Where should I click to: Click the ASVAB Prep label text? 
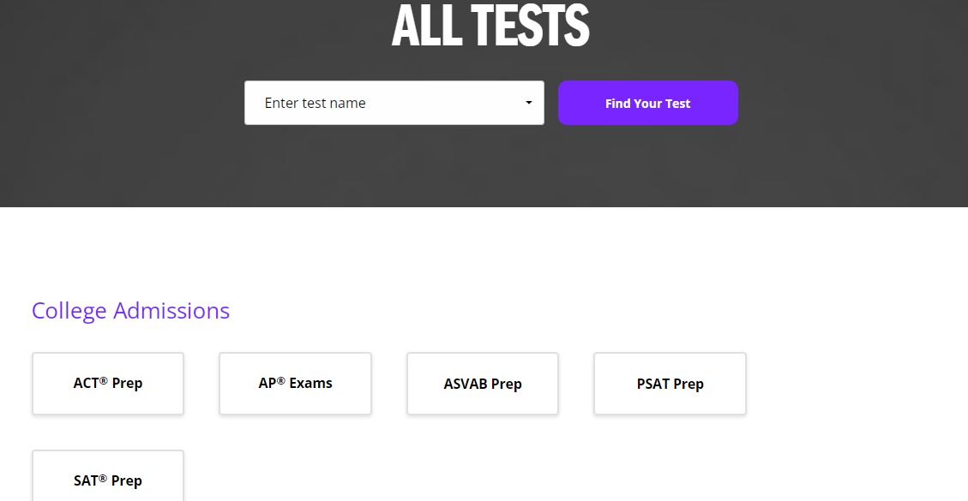(483, 384)
